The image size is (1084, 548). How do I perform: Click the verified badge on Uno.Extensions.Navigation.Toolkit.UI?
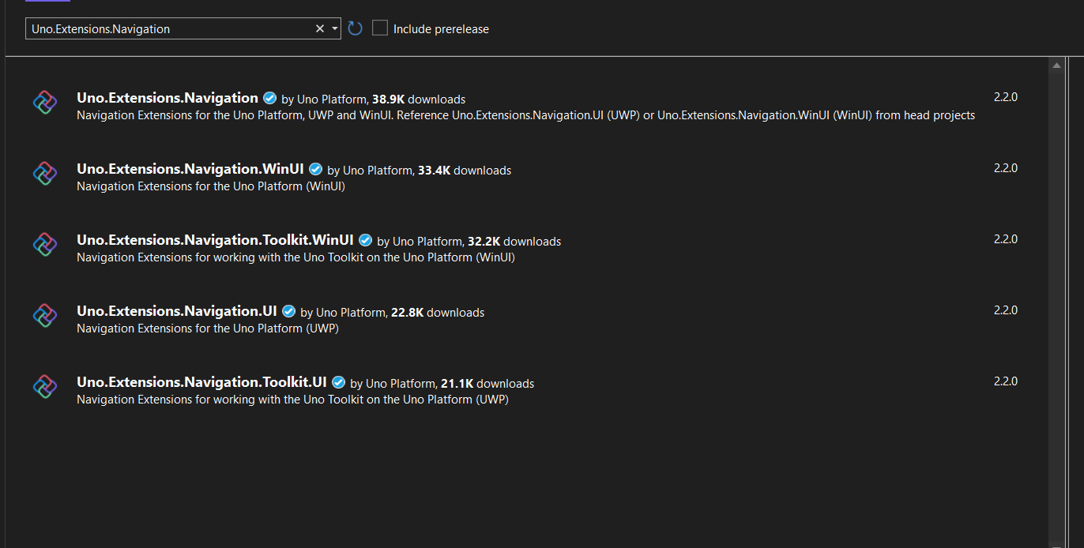[338, 382]
